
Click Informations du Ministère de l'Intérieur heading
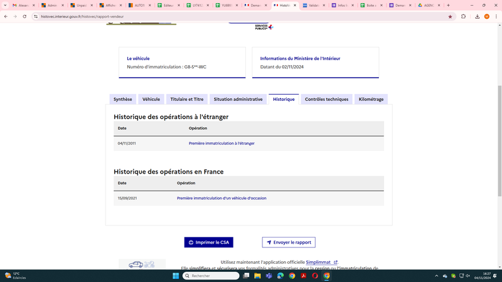(x=300, y=58)
